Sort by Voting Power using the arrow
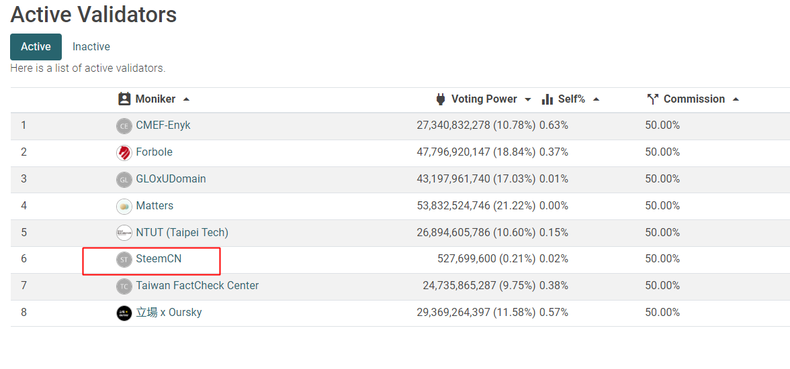The image size is (790, 369). point(527,100)
